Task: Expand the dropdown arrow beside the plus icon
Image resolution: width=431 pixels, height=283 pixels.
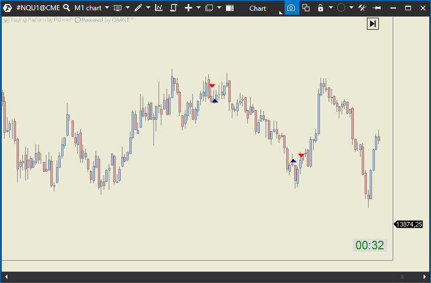Action: pos(199,7)
